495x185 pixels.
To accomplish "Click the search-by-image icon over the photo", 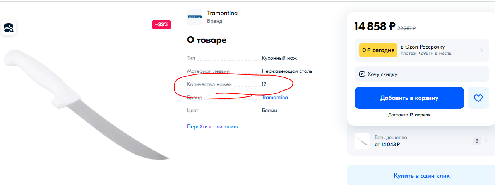I will [9, 28].
